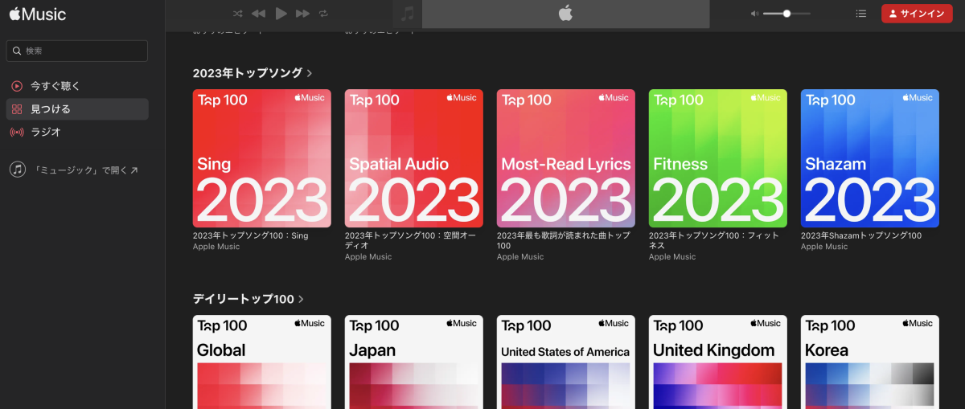Click the 2023年最も歌詞が読まれた曲トップ100 title
Image resolution: width=965 pixels, height=409 pixels.
click(564, 241)
